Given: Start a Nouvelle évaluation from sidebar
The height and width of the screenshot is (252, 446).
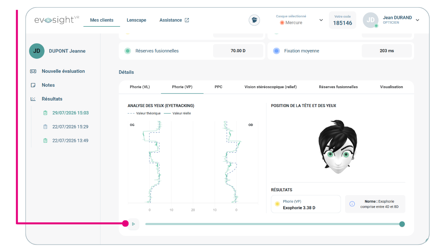Looking at the screenshot, I should click(63, 71).
